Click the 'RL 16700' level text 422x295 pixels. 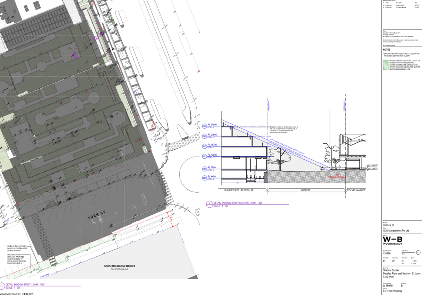(212, 145)
